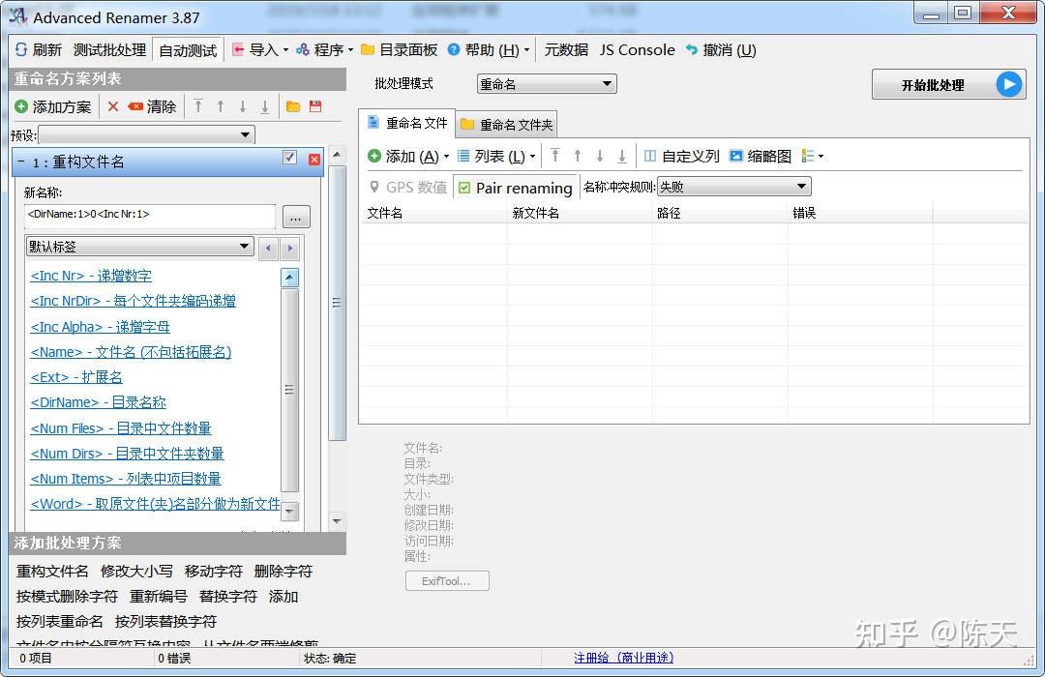Toggle Auto test (自动测试) button
Screen dimensions: 1045x677
188,50
